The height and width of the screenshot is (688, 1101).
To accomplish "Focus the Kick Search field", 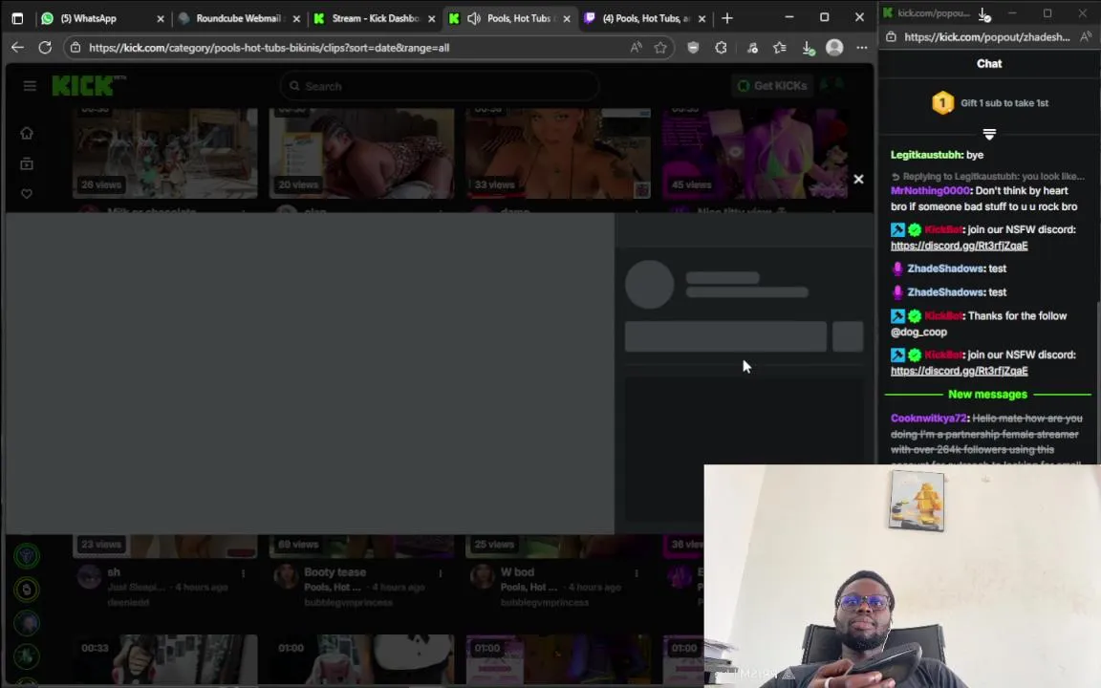I will (x=440, y=86).
